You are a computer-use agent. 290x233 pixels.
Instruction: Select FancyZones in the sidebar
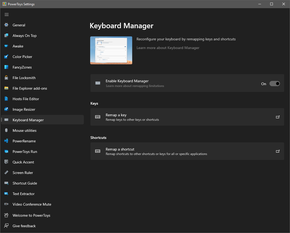(x=42, y=67)
